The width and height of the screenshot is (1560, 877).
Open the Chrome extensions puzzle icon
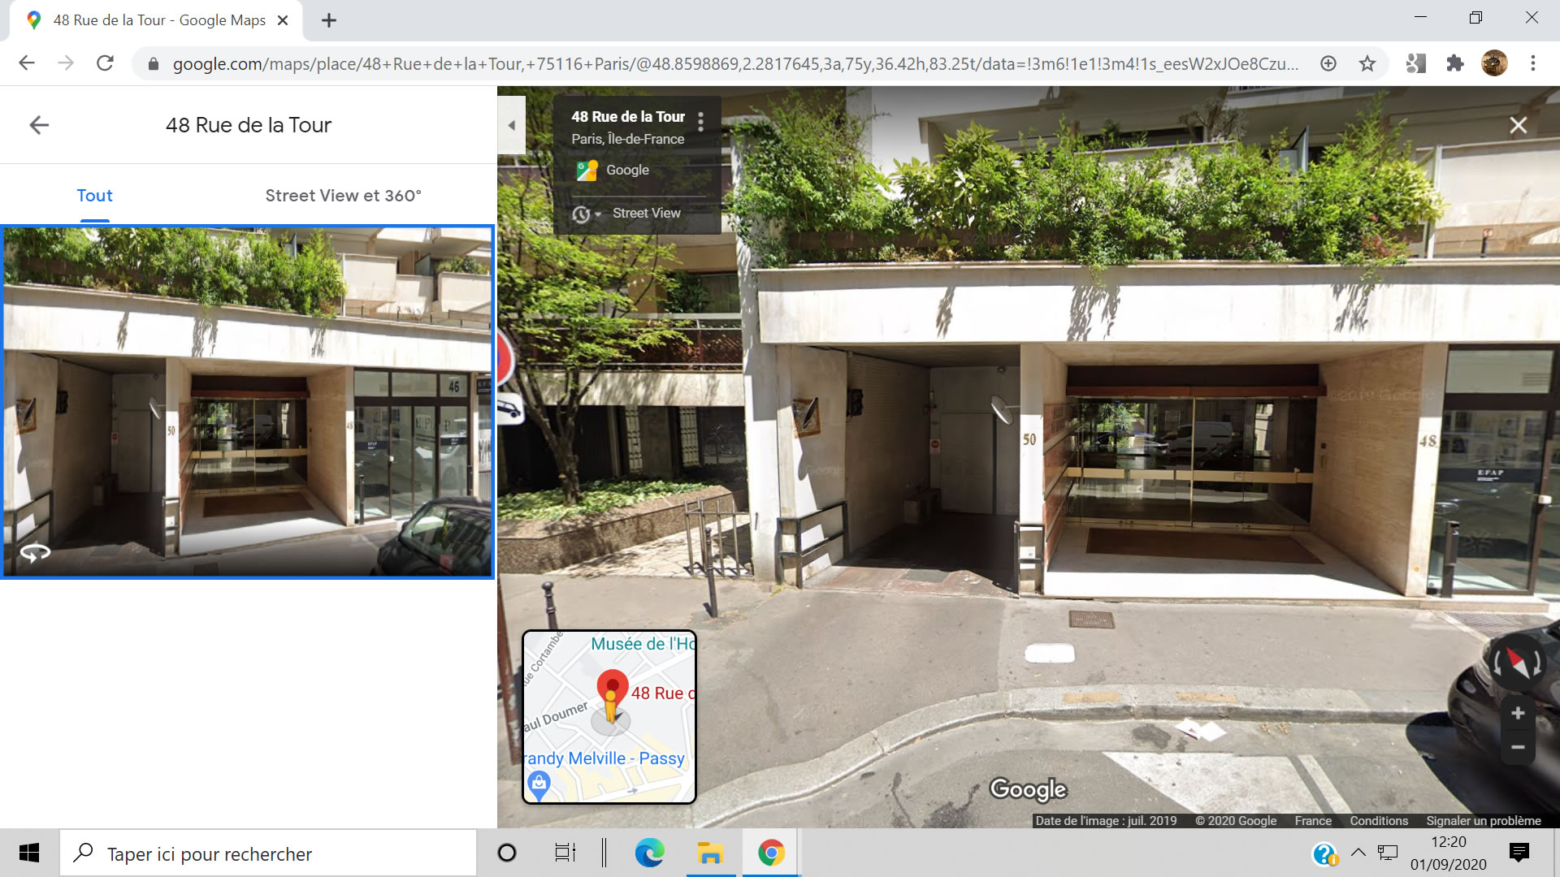pyautogui.click(x=1454, y=63)
